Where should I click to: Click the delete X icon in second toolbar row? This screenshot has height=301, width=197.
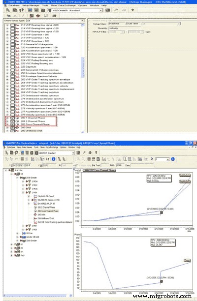click(x=15, y=16)
